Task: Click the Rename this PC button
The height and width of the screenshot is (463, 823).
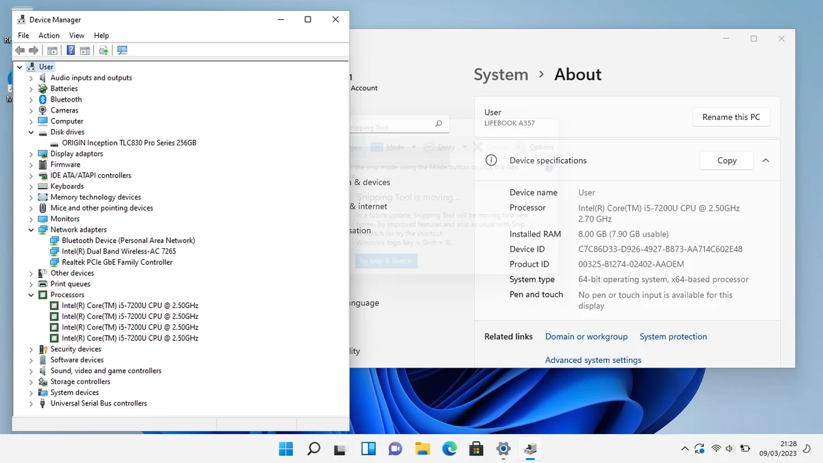Action: [x=731, y=117]
